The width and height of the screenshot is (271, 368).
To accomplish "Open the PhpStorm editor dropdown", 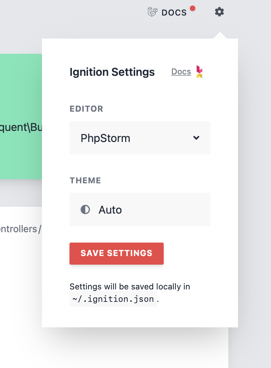I will 140,138.
